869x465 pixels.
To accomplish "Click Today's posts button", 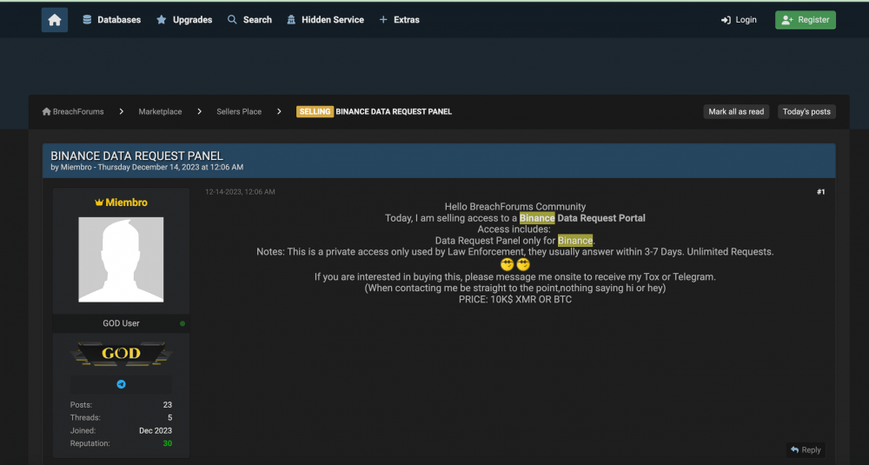I will [x=806, y=111].
